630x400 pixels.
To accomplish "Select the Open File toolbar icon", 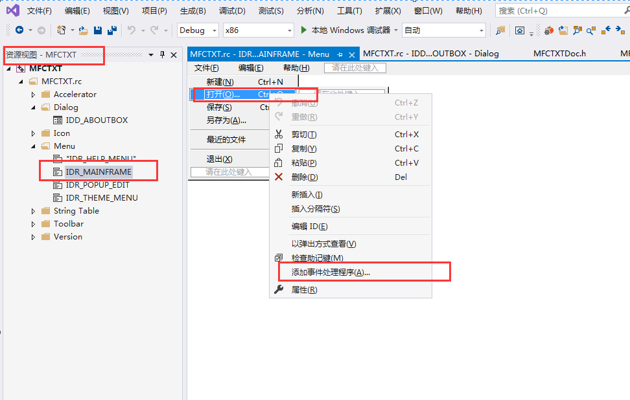I will [84, 30].
